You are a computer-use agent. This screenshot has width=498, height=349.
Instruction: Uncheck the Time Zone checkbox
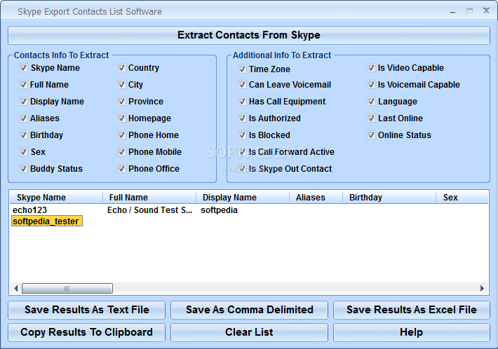242,69
